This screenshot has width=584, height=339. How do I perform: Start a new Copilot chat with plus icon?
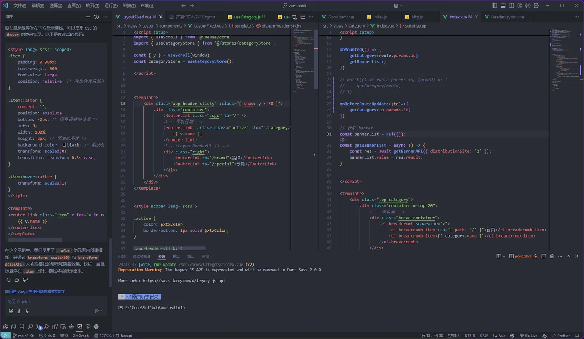point(88,17)
